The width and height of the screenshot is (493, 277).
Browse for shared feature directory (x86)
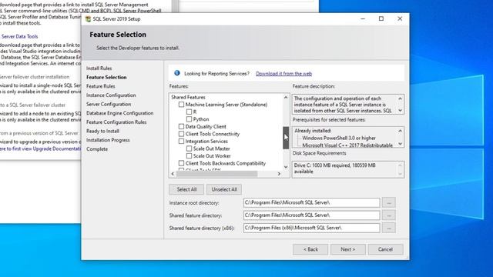click(388, 228)
